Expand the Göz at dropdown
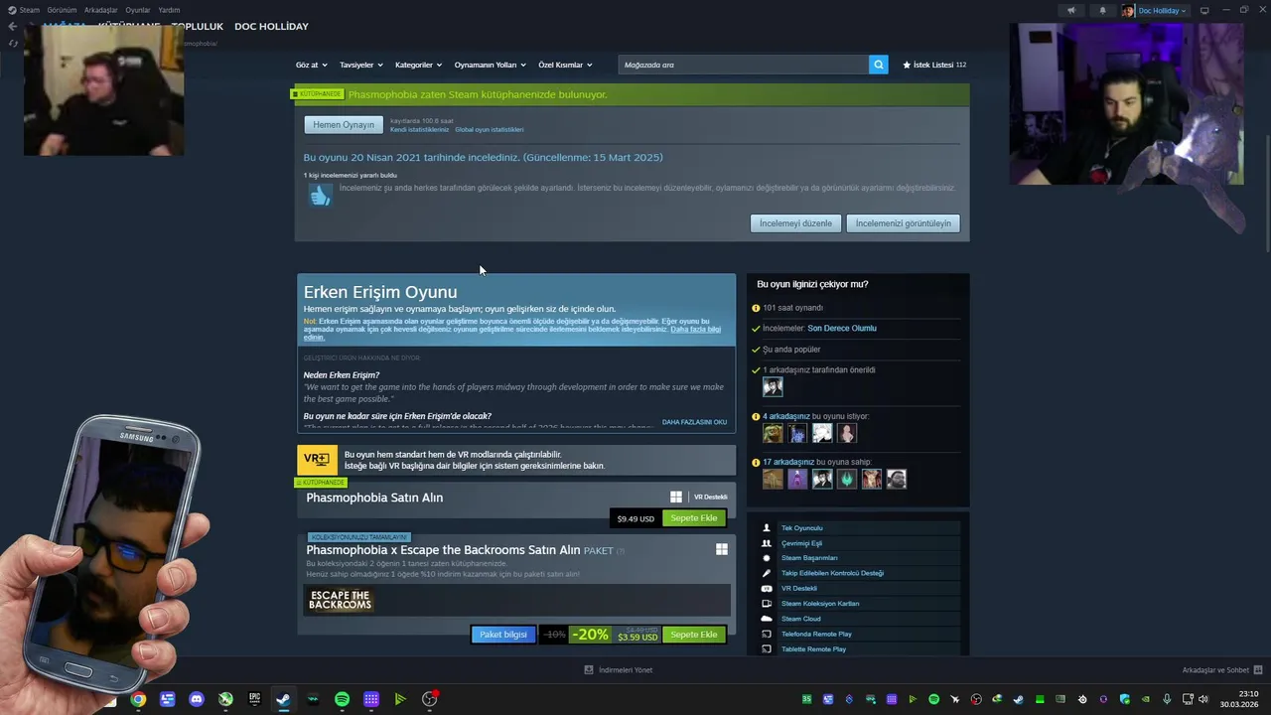The image size is (1271, 715). 311,65
